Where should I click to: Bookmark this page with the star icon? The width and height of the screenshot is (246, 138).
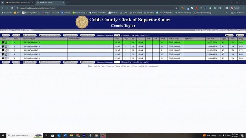pyautogui.click(x=176, y=8)
